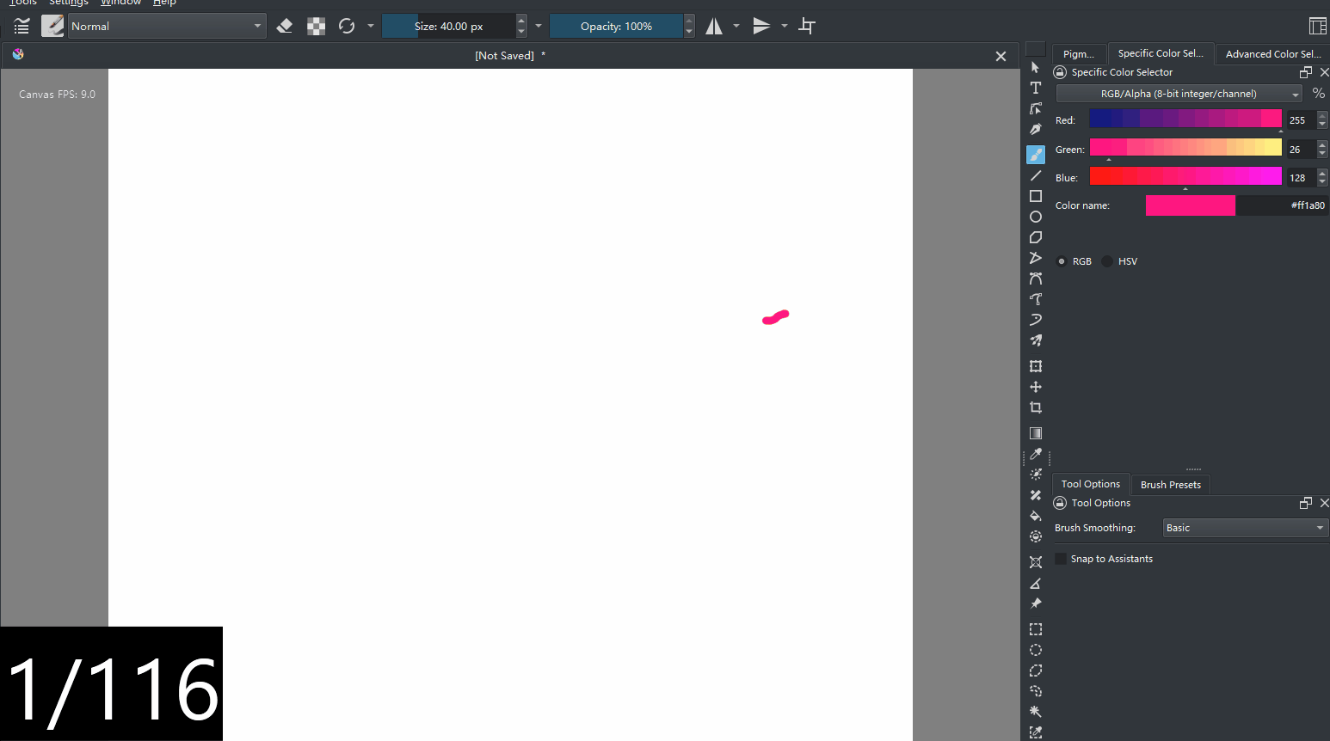The width and height of the screenshot is (1330, 741).
Task: Select the Bezier Curve tool
Action: (x=1036, y=279)
